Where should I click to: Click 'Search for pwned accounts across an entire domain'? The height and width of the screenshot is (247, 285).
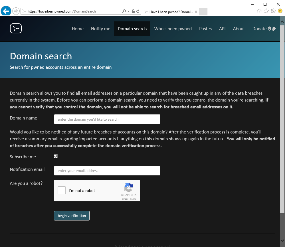(x=60, y=67)
